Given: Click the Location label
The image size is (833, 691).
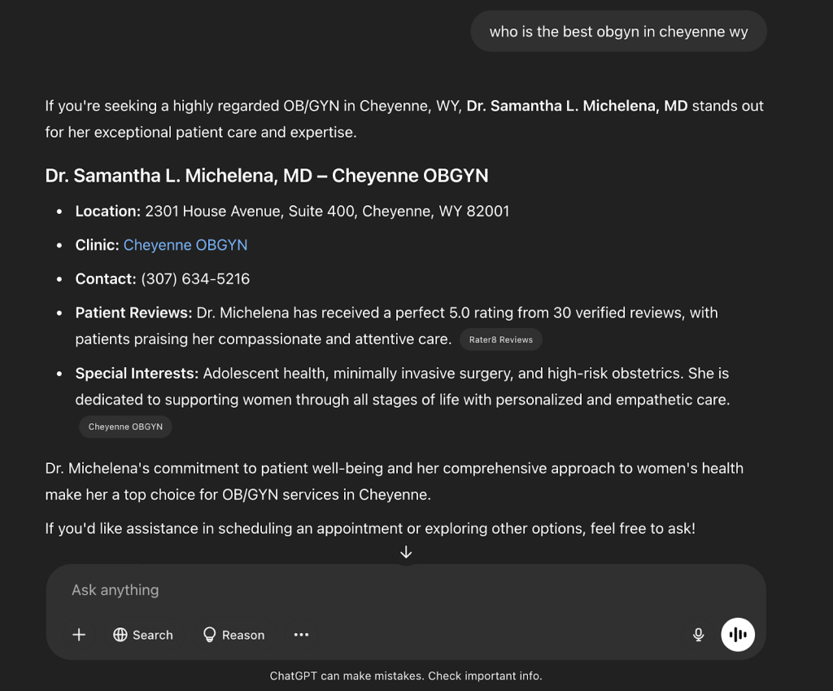Looking at the screenshot, I should (x=108, y=212).
